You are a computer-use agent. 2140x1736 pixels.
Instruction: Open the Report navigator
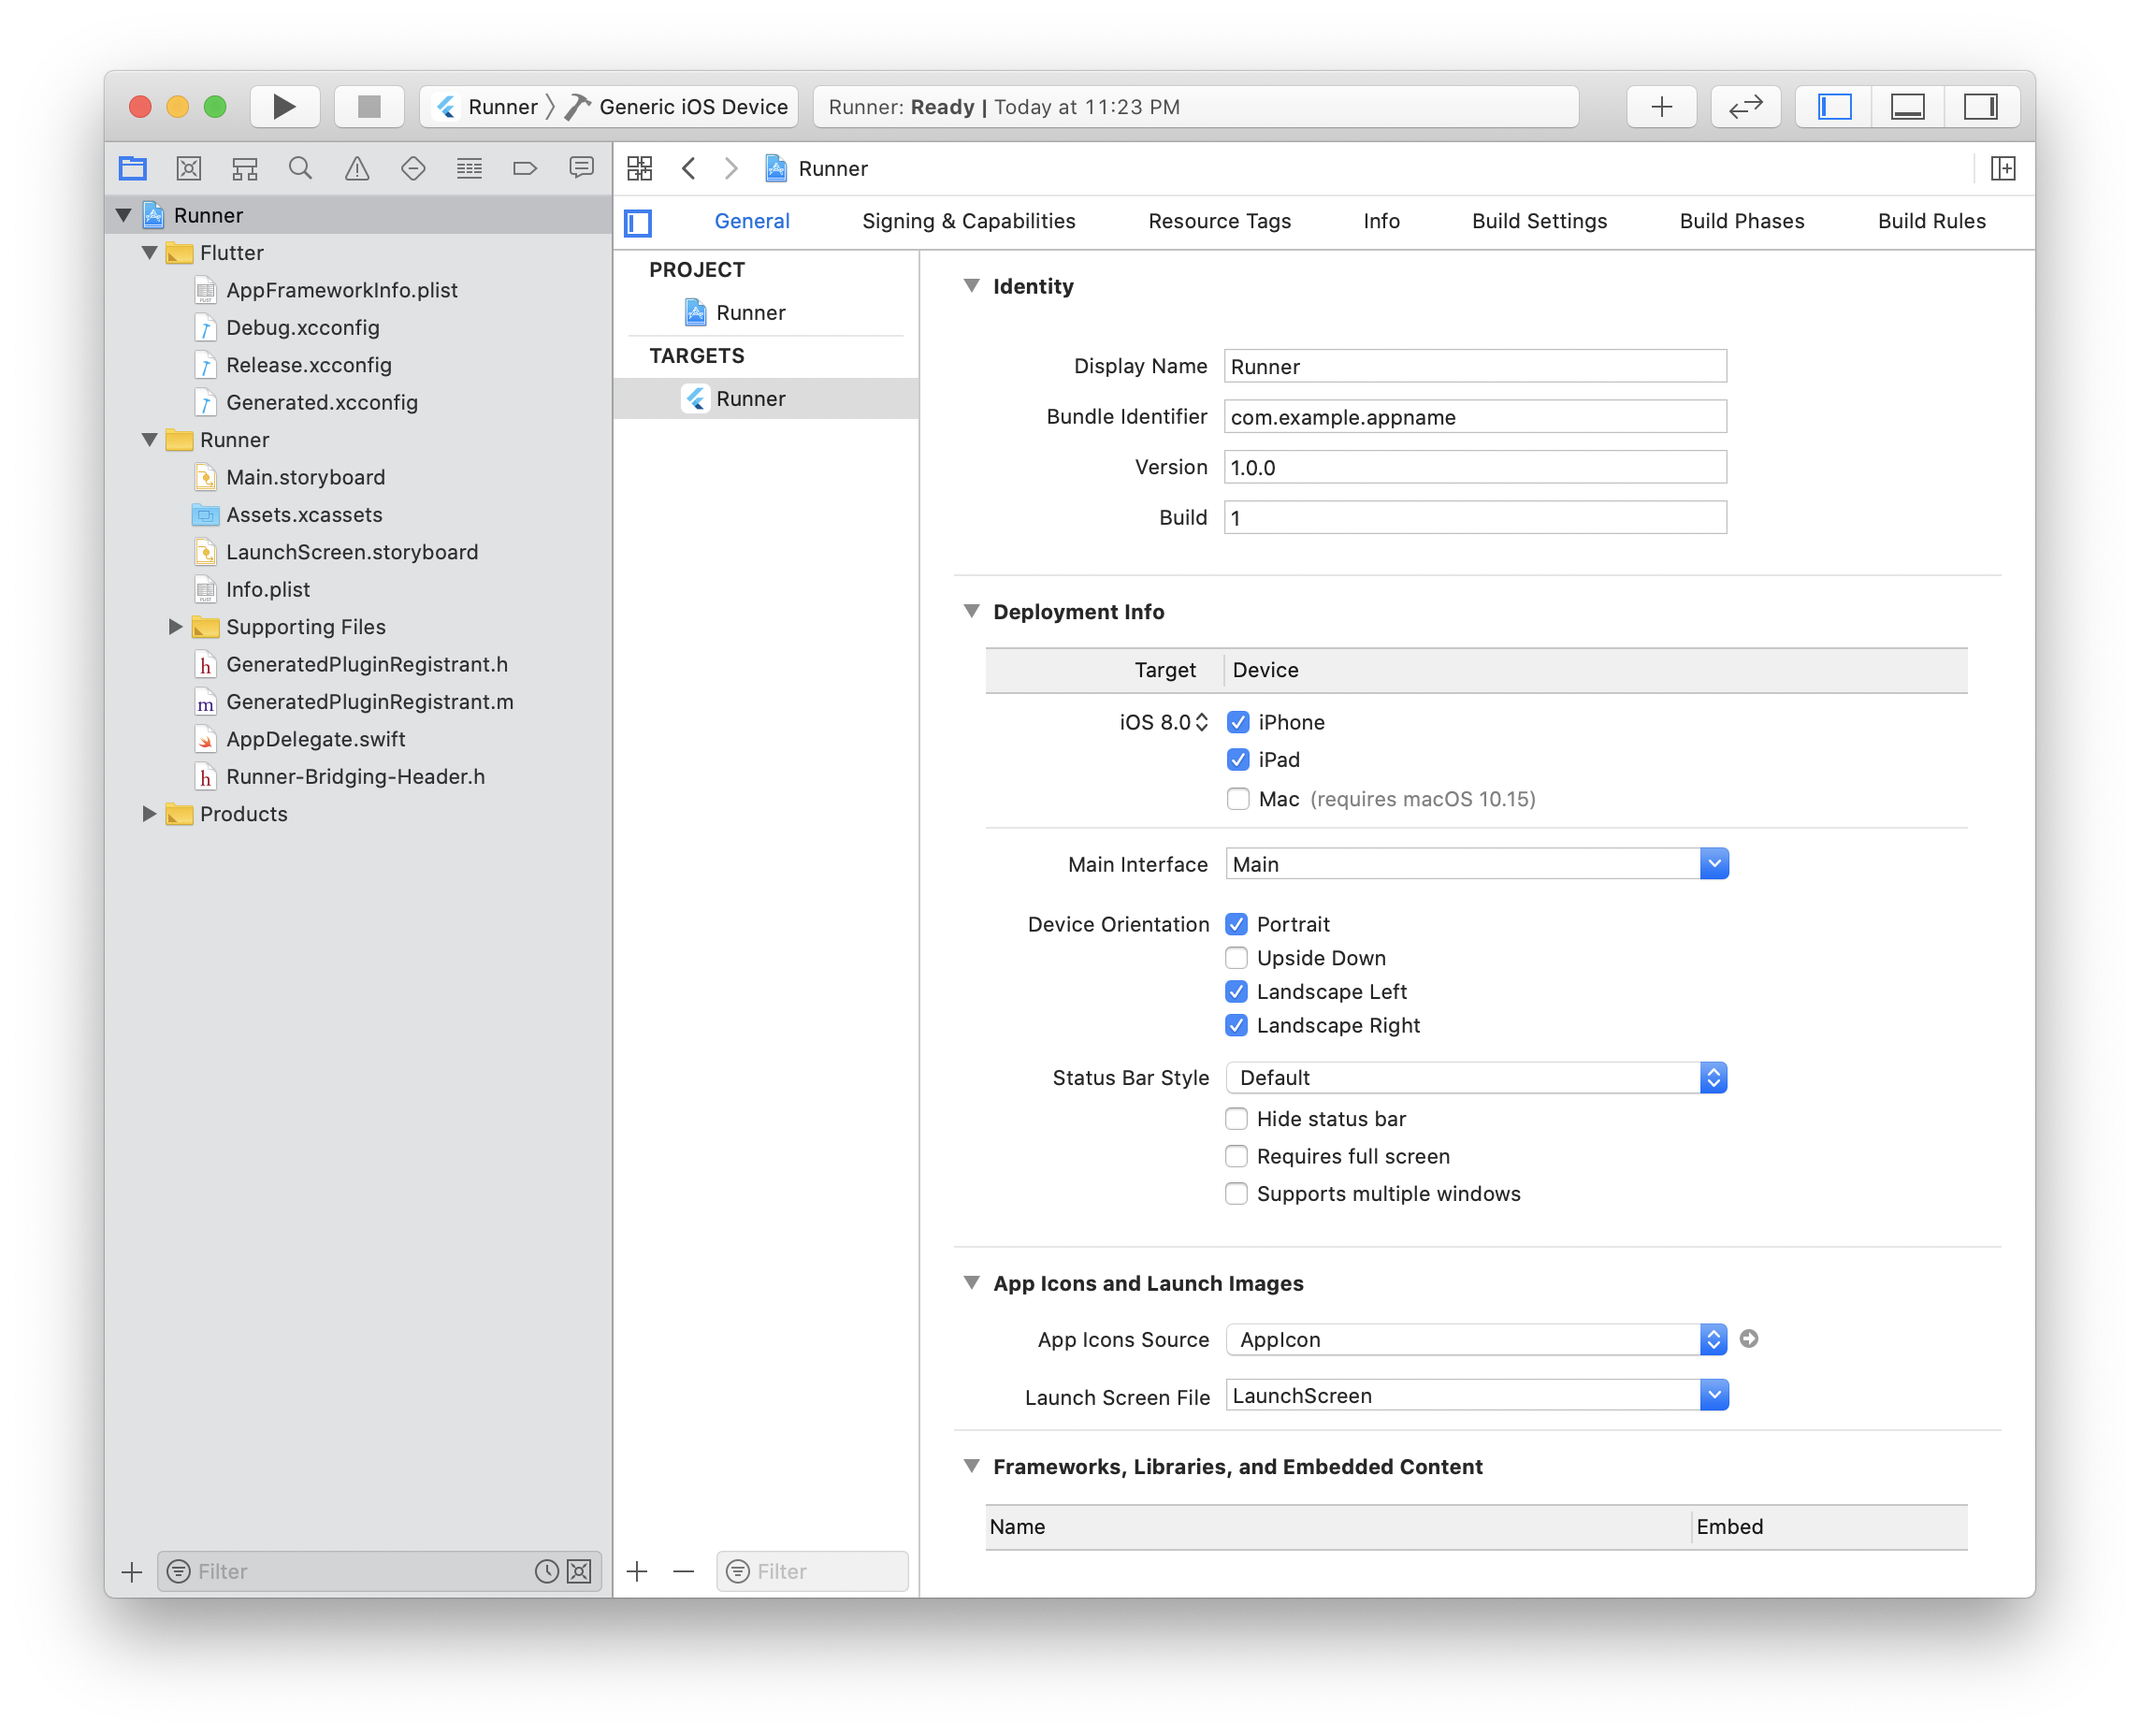(x=581, y=168)
